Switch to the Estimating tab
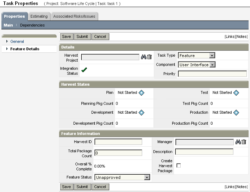 point(39,16)
